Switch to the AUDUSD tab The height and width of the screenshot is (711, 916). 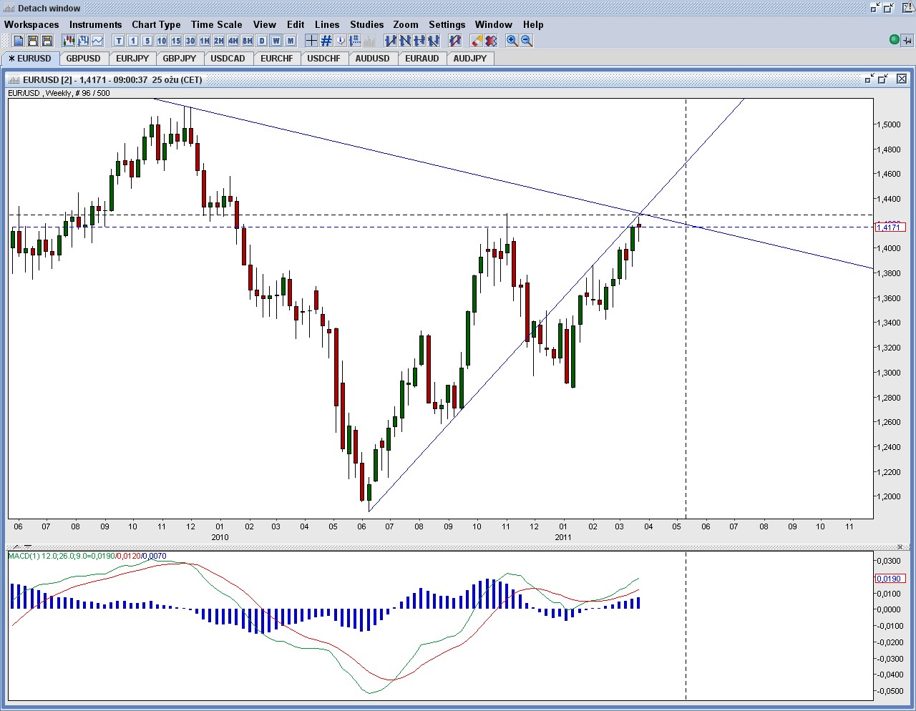[x=373, y=59]
